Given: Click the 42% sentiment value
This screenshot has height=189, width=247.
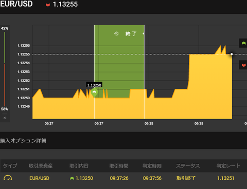Looking at the screenshot, I should [x=5, y=28].
